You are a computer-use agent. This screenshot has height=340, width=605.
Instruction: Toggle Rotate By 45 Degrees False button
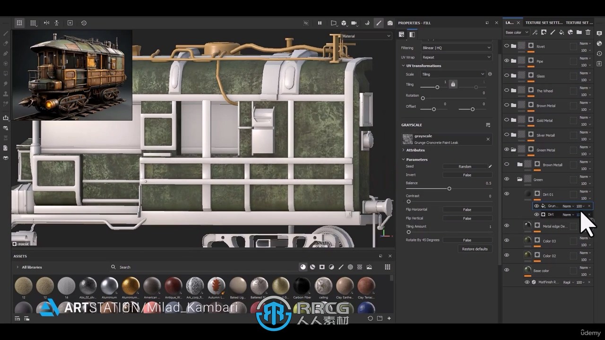(x=467, y=240)
